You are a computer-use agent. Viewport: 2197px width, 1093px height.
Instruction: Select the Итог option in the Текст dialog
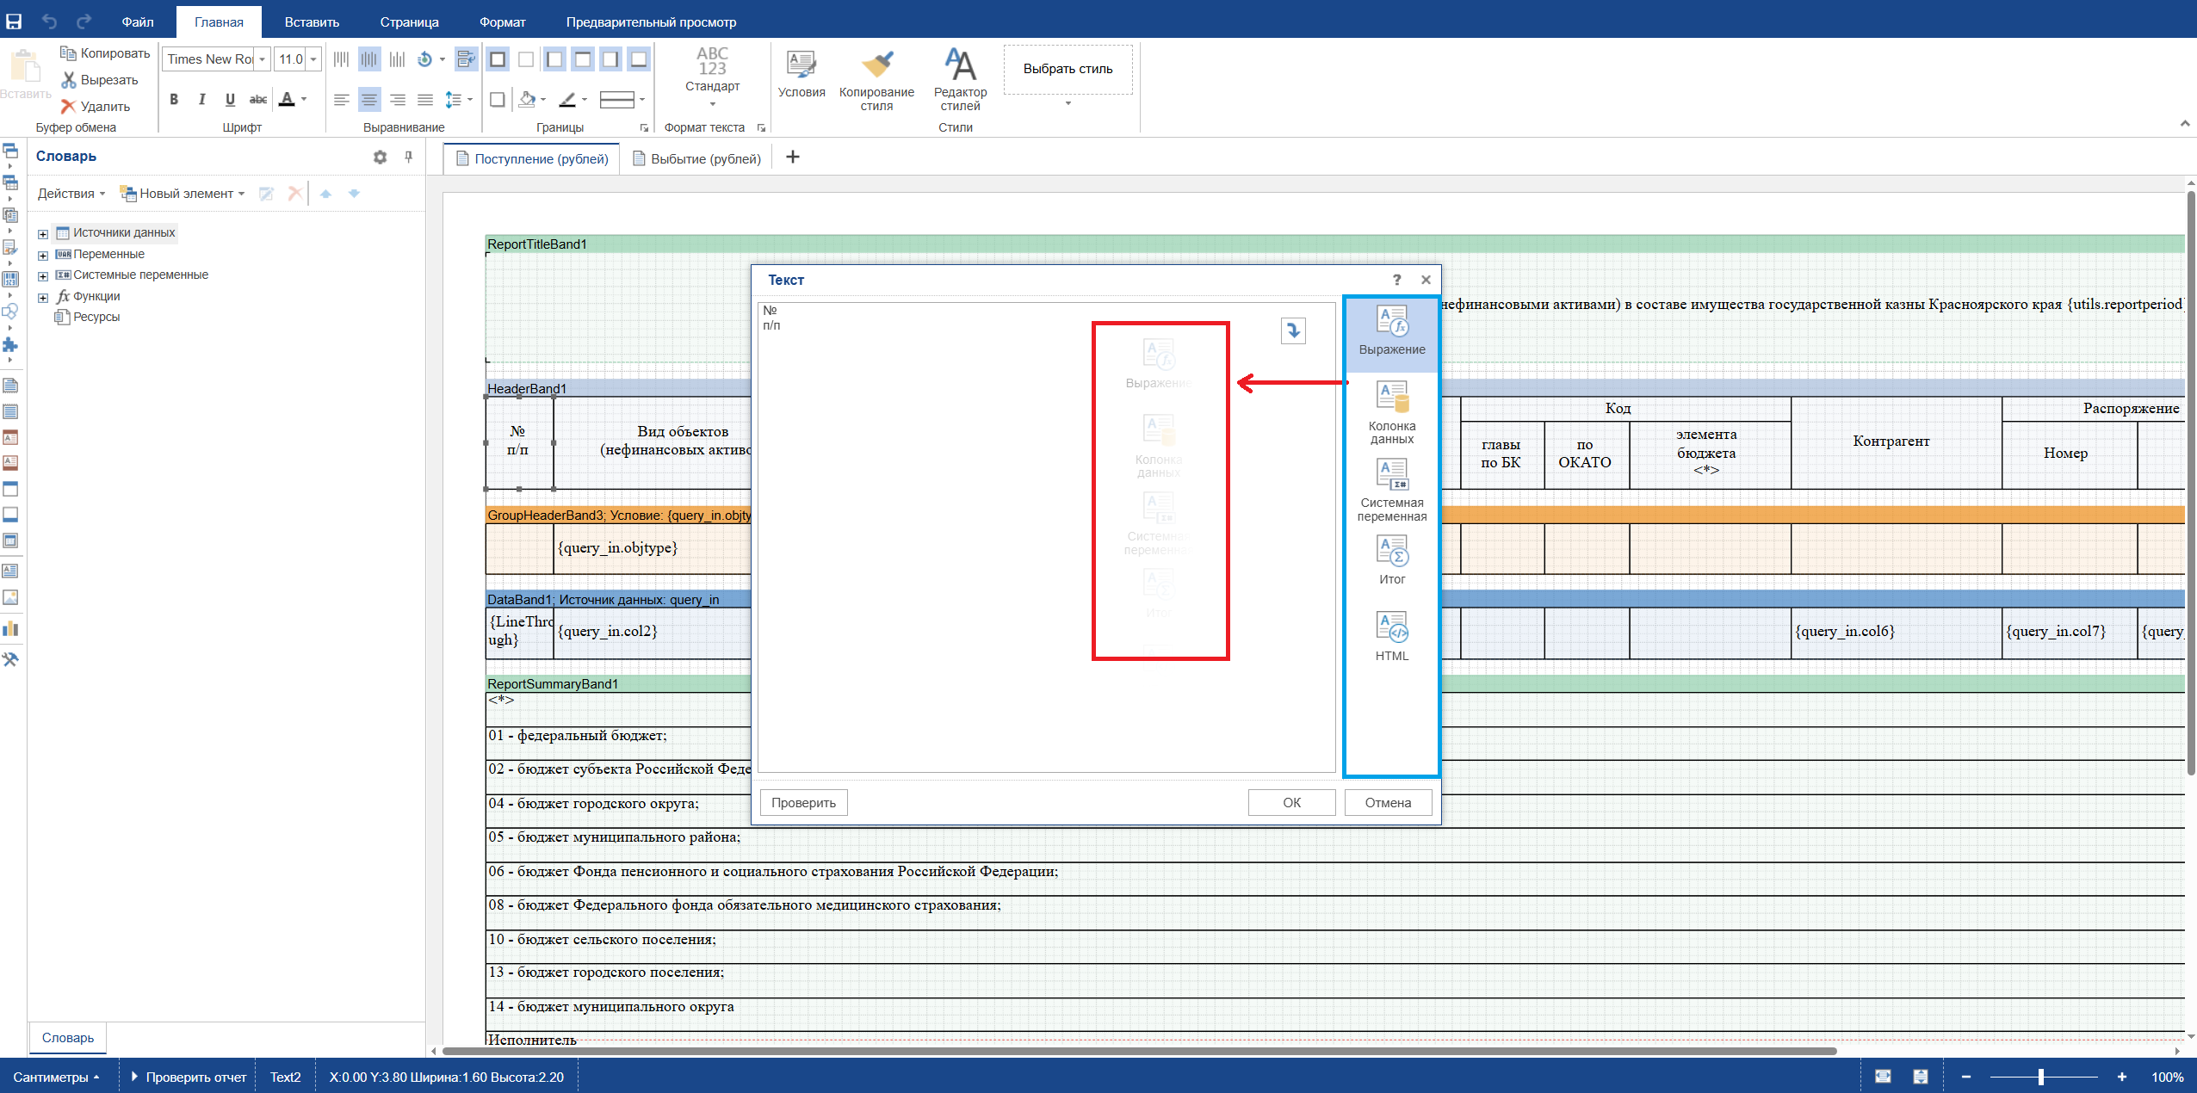pos(1392,560)
